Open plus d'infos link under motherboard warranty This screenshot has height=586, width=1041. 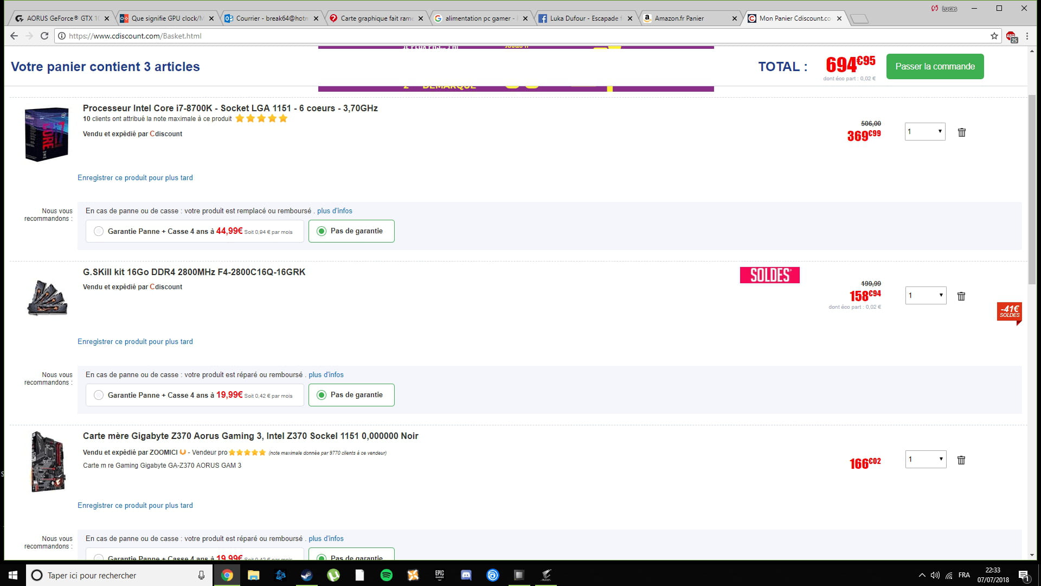pyautogui.click(x=326, y=539)
